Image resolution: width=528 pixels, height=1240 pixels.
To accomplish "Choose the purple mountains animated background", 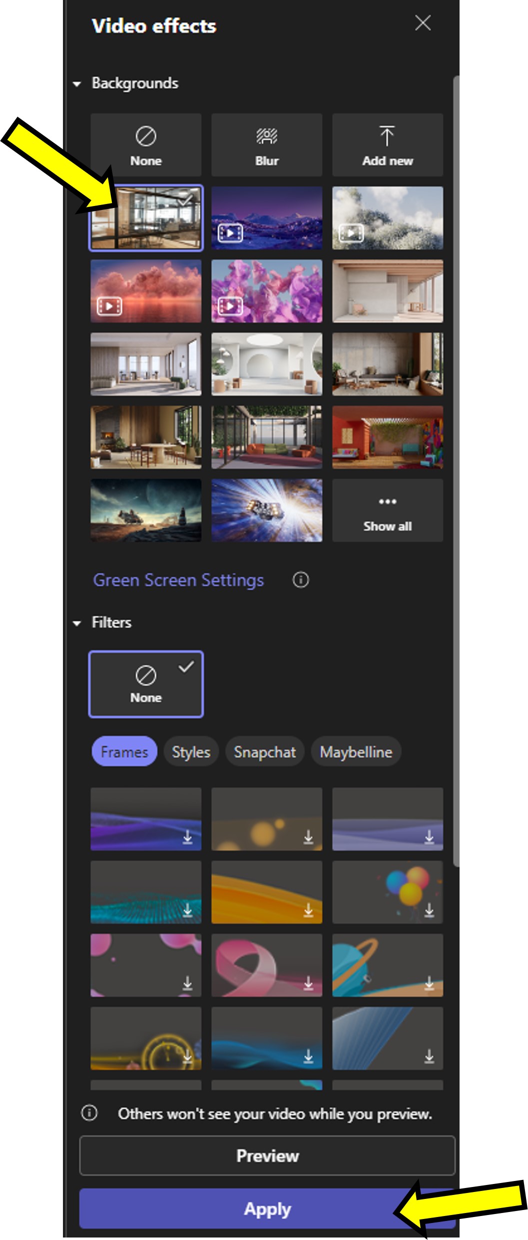I will point(266,218).
